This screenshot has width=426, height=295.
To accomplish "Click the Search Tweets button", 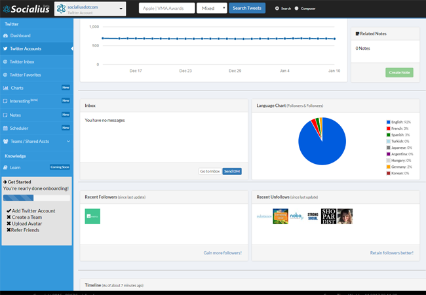I will (247, 8).
